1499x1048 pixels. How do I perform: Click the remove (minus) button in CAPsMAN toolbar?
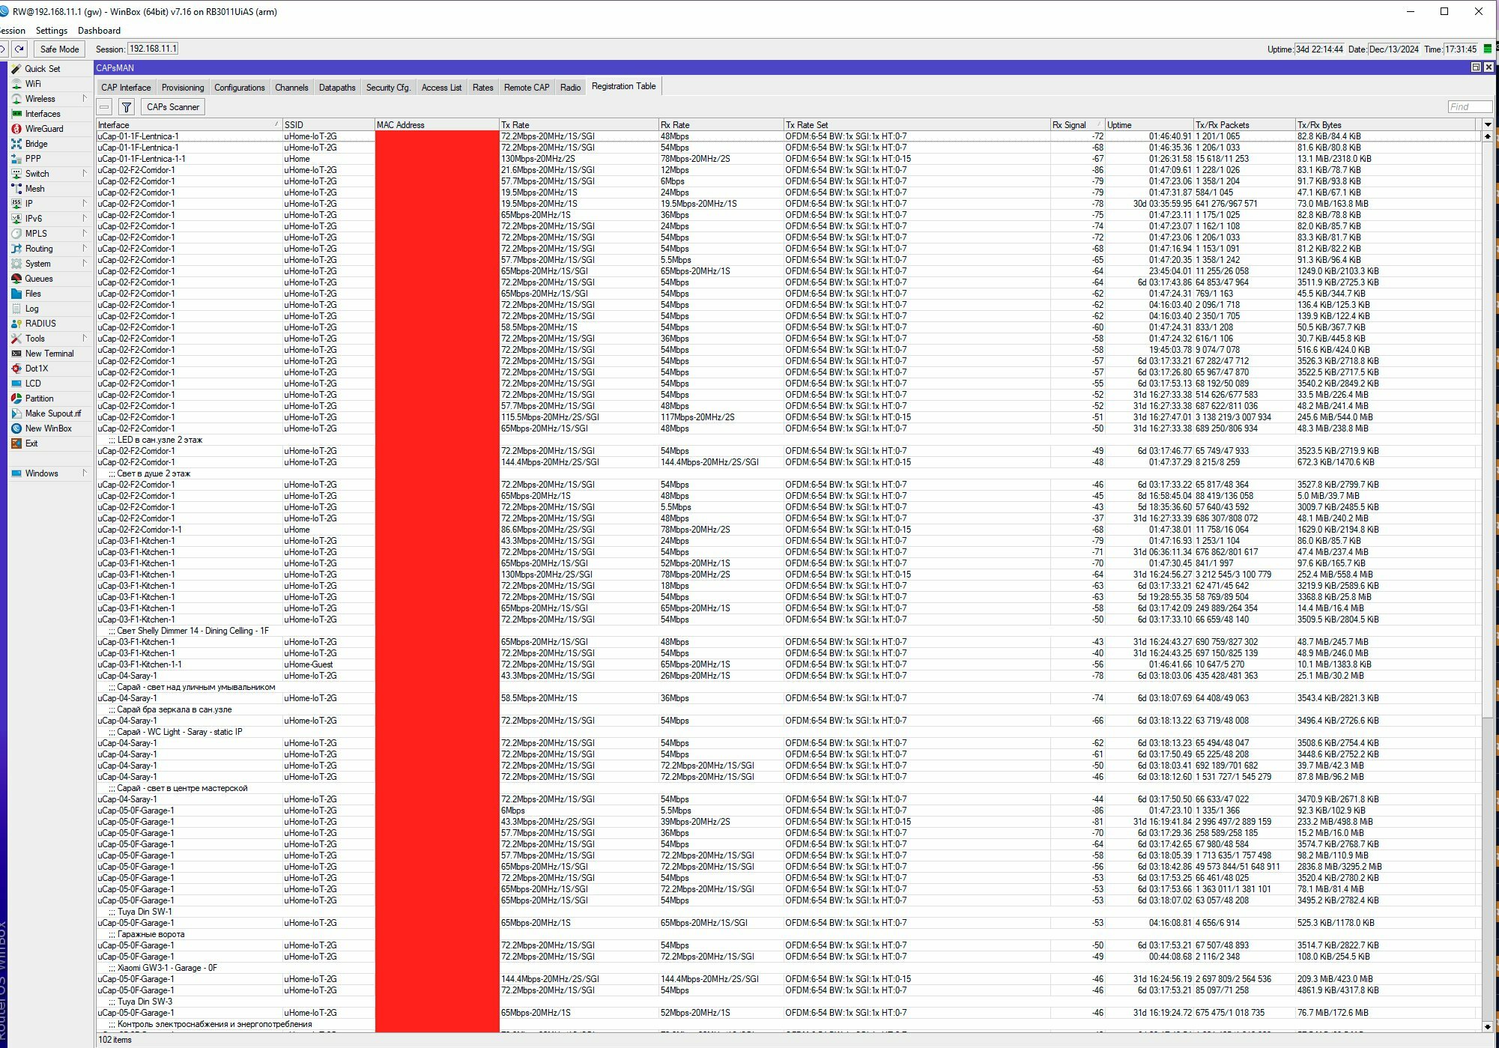click(104, 107)
